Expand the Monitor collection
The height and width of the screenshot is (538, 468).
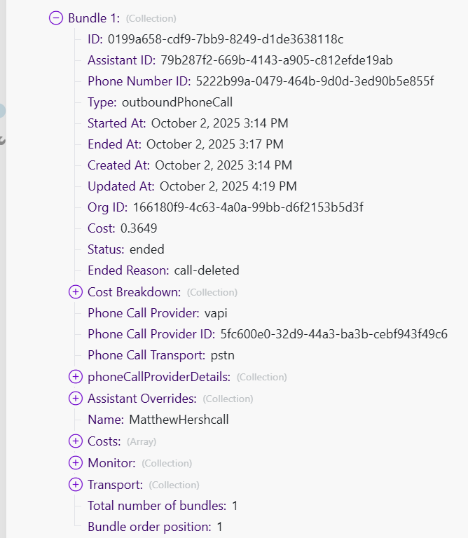(76, 463)
